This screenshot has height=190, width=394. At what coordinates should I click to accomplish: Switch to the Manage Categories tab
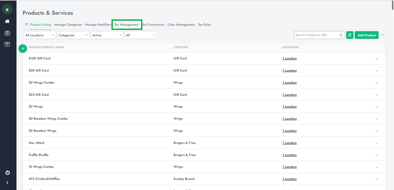(68, 25)
